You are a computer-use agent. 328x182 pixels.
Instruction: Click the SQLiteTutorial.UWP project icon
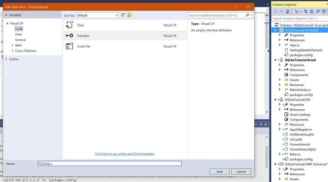(x=281, y=164)
